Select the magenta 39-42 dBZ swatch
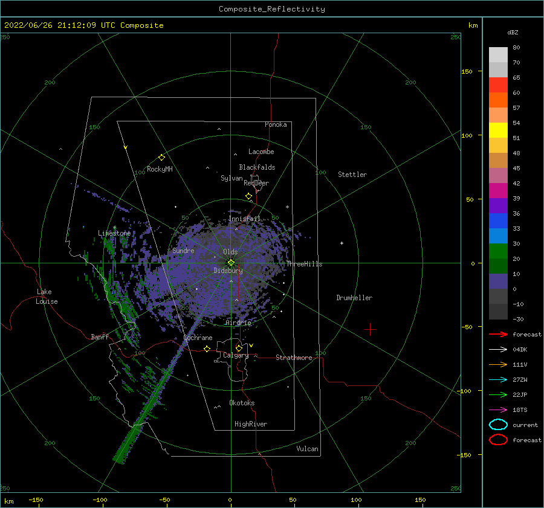Image resolution: width=544 pixels, height=508 pixels. (498, 191)
